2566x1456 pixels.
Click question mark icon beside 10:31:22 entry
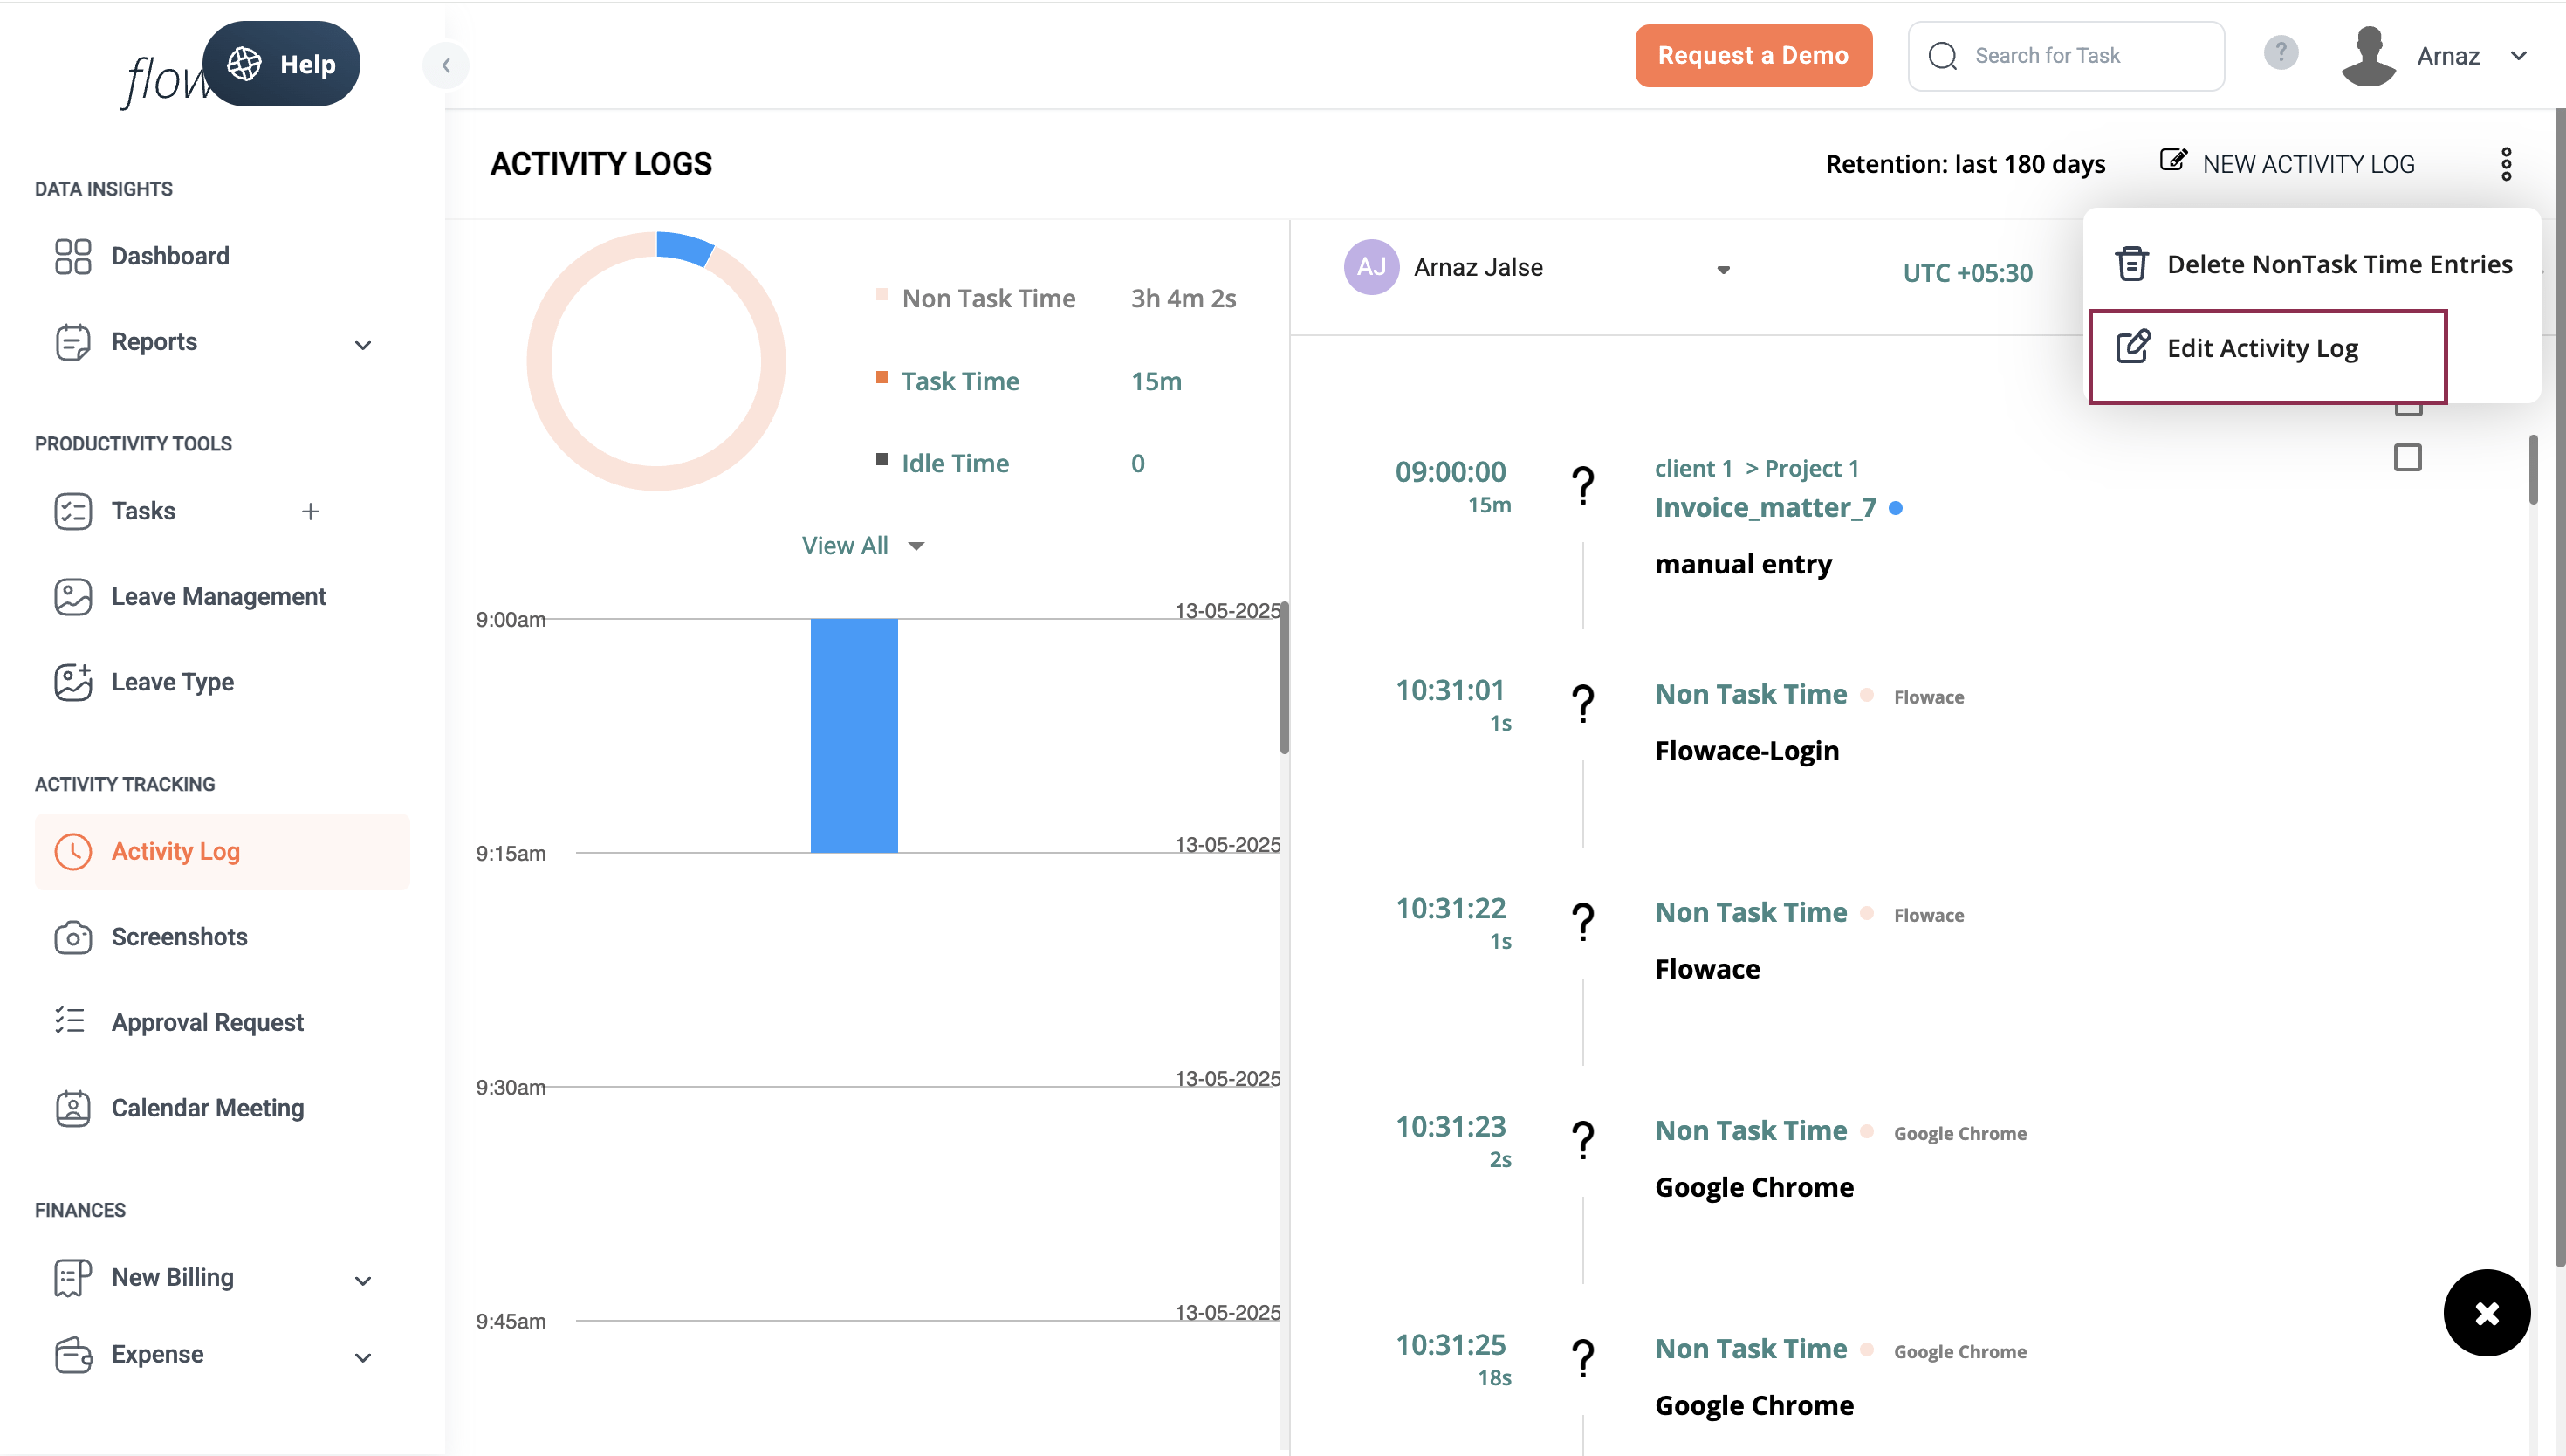pyautogui.click(x=1582, y=922)
